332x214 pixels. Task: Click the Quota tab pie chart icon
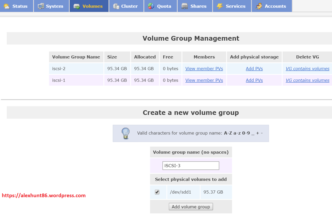point(151,6)
